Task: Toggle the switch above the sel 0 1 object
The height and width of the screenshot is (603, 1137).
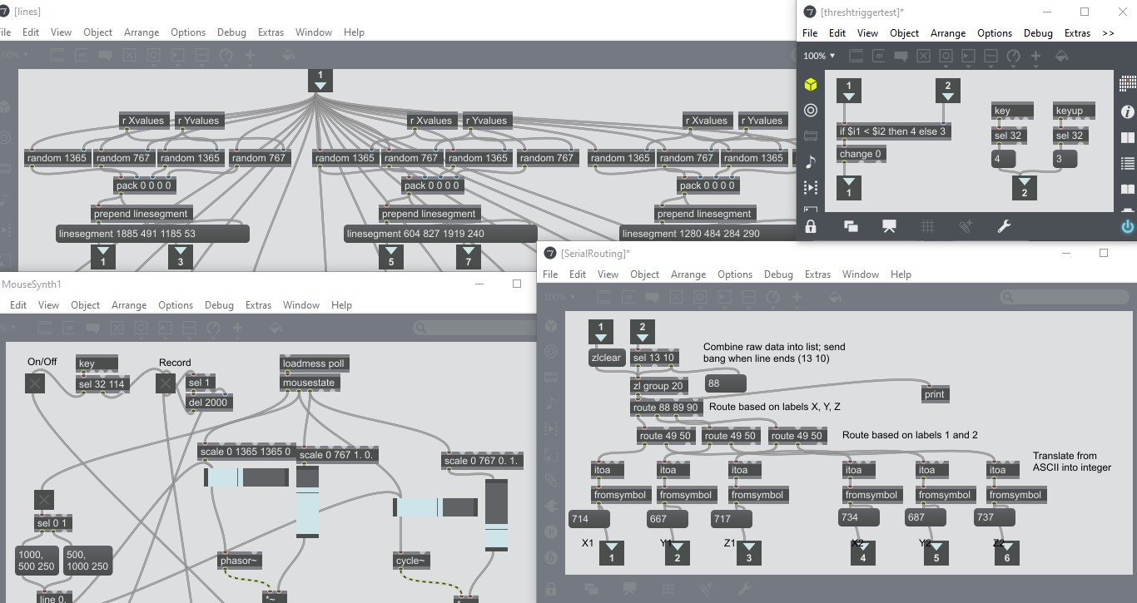Action: 44,499
